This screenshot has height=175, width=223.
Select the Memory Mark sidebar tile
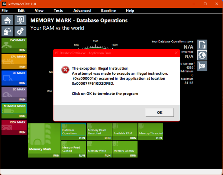click(14, 109)
